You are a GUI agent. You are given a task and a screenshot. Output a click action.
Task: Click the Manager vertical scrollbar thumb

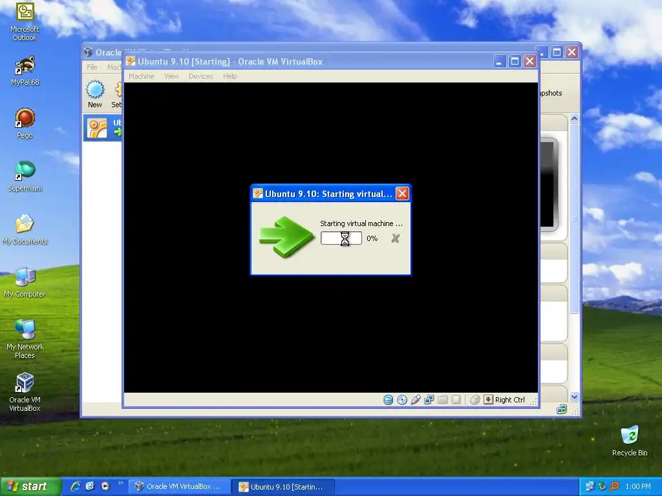[574, 218]
